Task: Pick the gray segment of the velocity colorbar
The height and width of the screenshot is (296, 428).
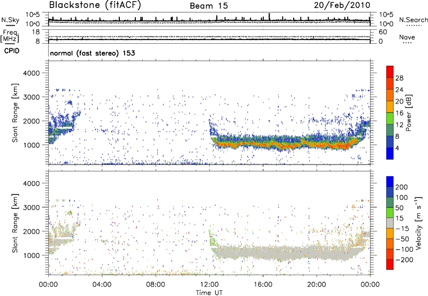Action: coord(390,223)
